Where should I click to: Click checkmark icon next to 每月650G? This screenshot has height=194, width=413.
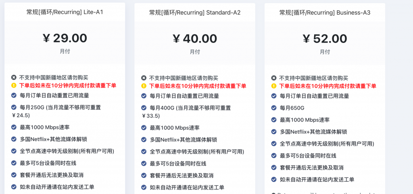pos(274,108)
